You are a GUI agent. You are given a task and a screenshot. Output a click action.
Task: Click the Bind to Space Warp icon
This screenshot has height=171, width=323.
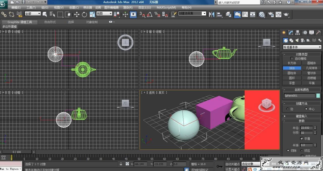click(19, 14)
